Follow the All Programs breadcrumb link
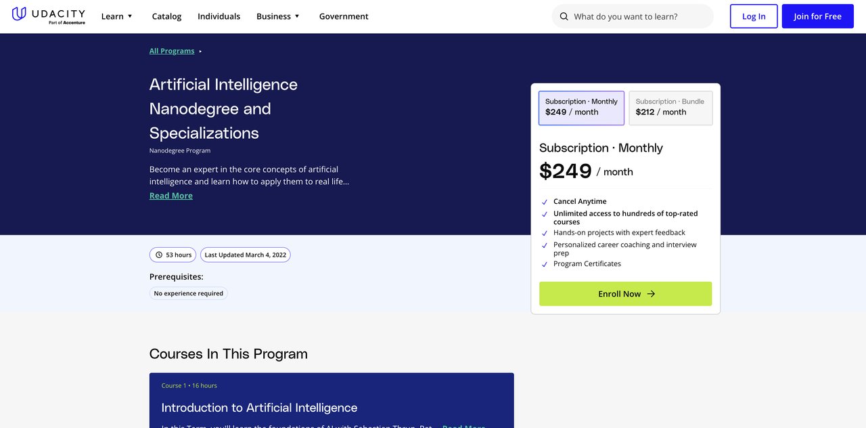 (x=172, y=51)
